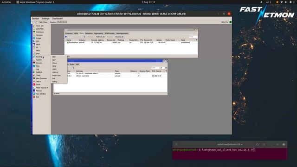Image resolution: width=297 pixels, height=167 pixels.
Task: Open Mesh in the sidebar
Action: coord(38,45)
